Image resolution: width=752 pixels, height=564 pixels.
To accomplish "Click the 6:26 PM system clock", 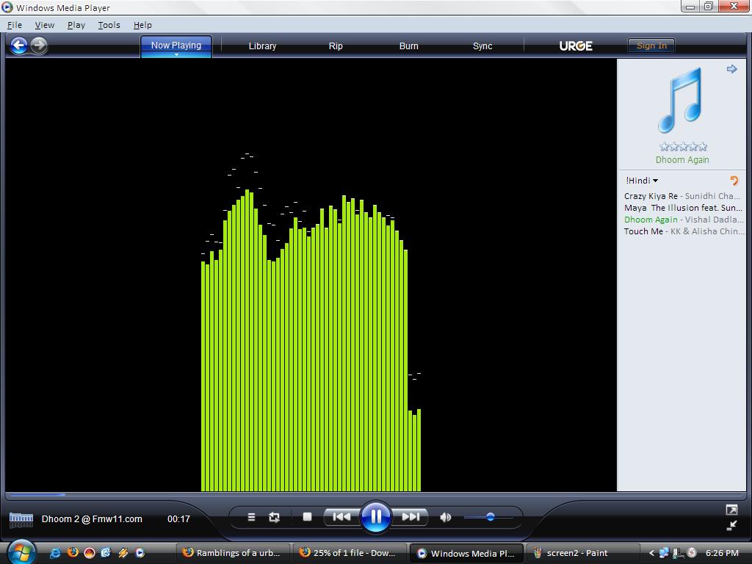I will 722,553.
